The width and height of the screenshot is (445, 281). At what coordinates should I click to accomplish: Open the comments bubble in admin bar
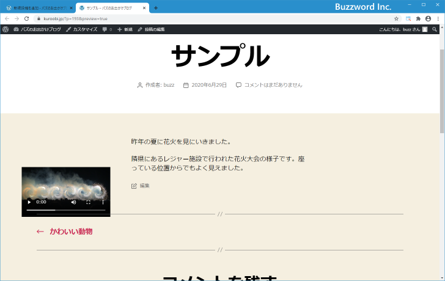click(107, 29)
